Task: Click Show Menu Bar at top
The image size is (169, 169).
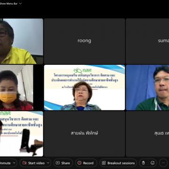Action: [8, 4]
